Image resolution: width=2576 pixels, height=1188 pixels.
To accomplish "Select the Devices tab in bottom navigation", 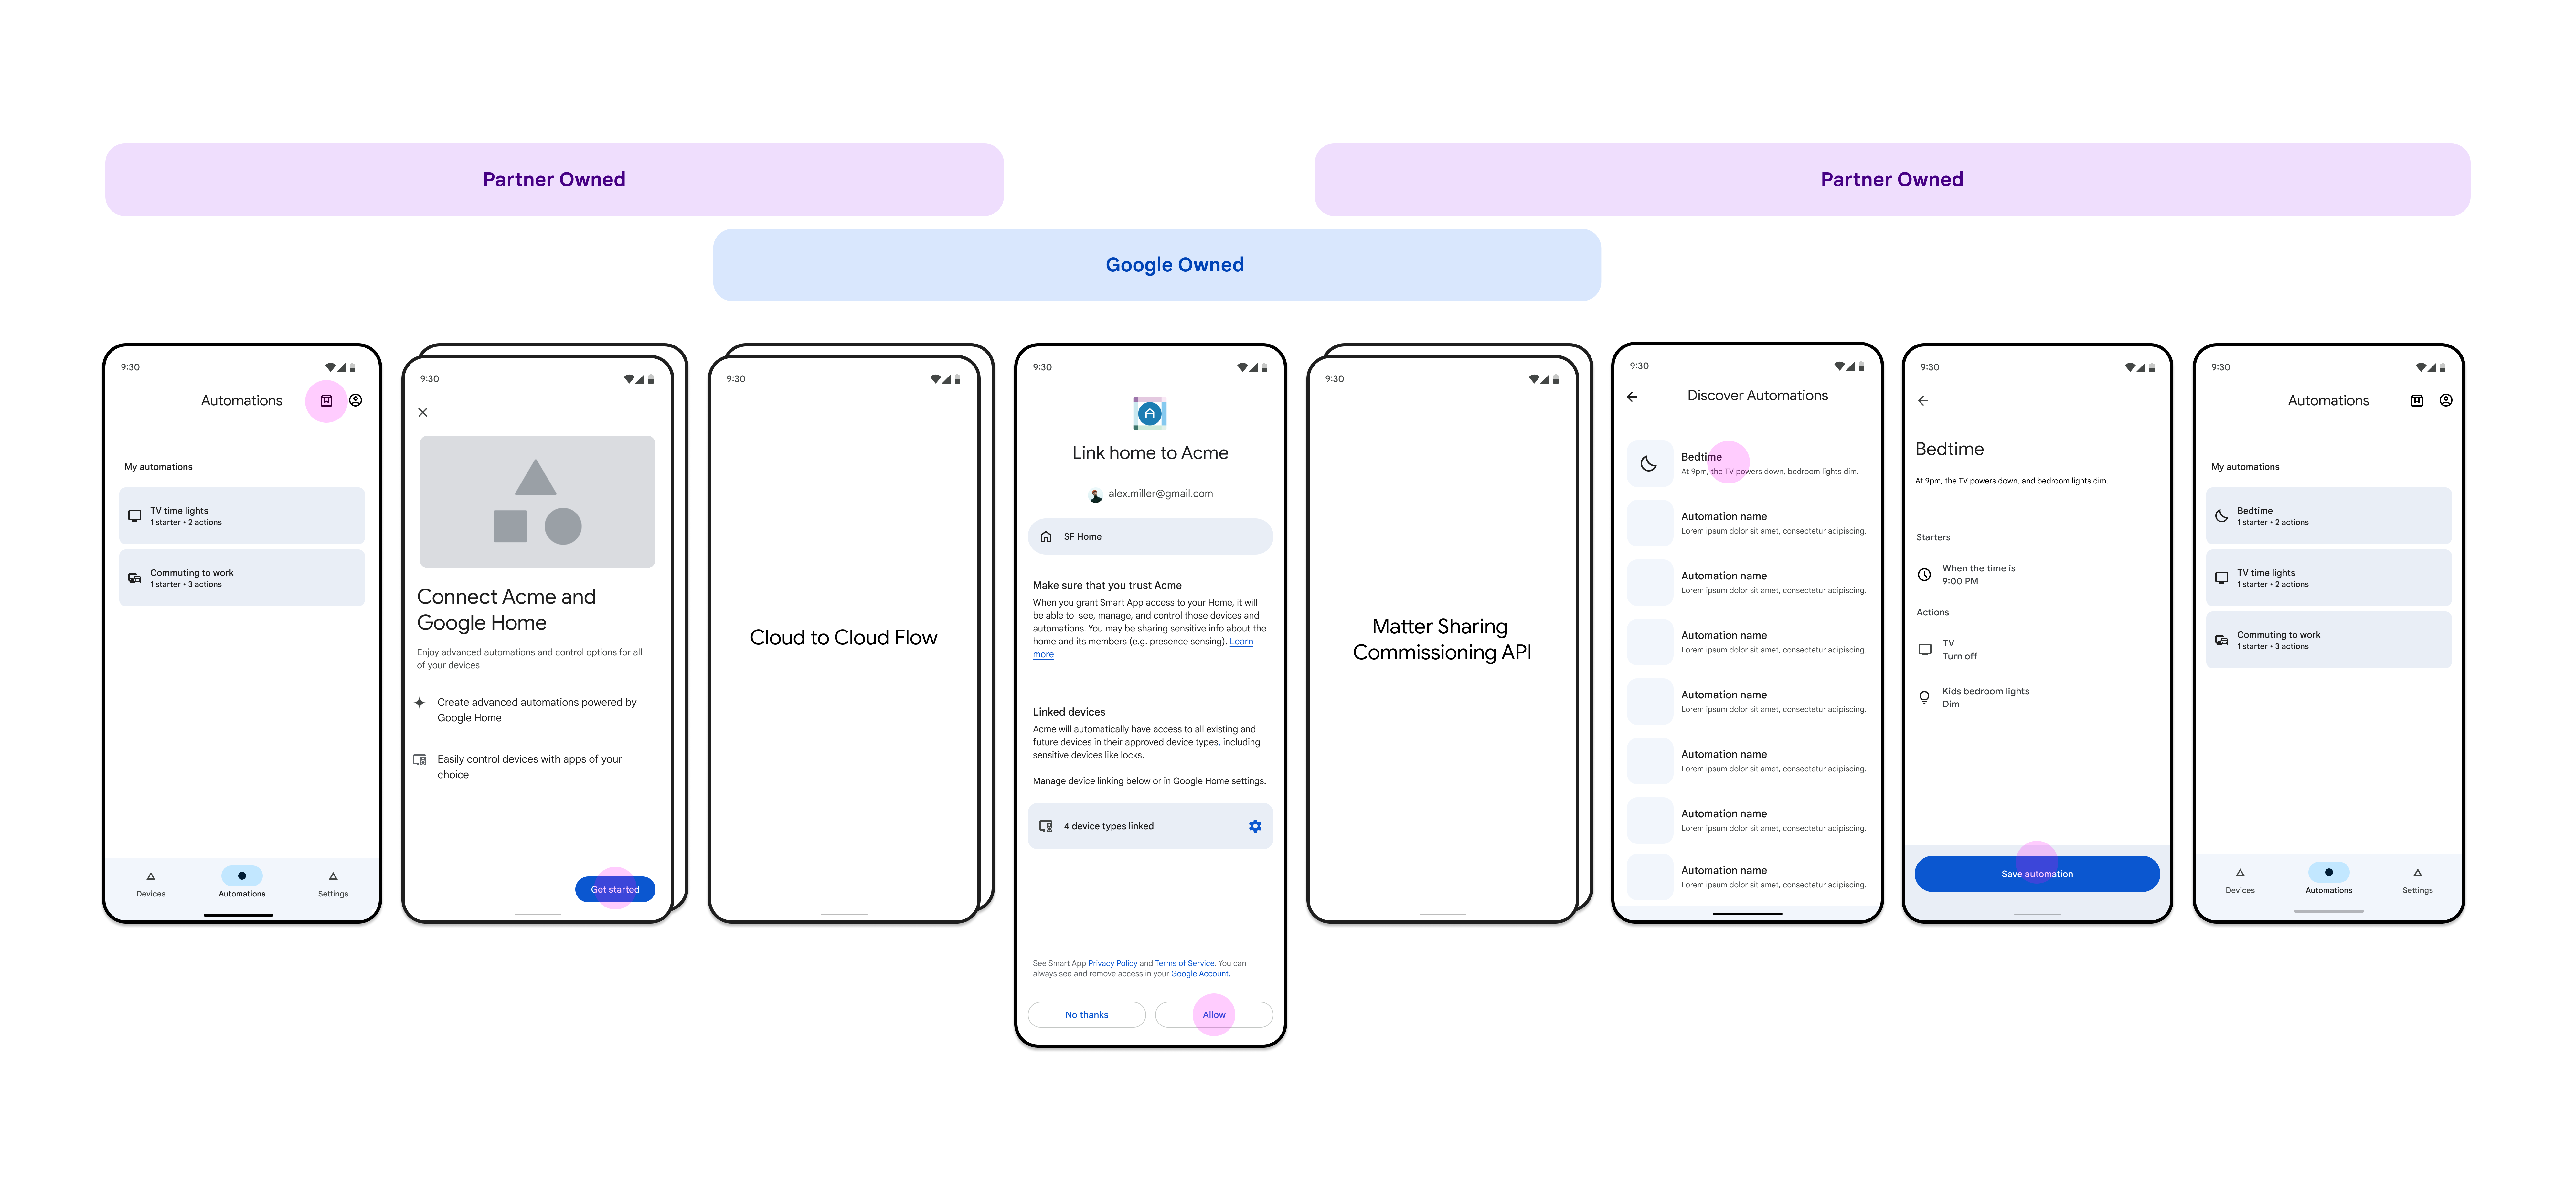I will click(x=150, y=882).
